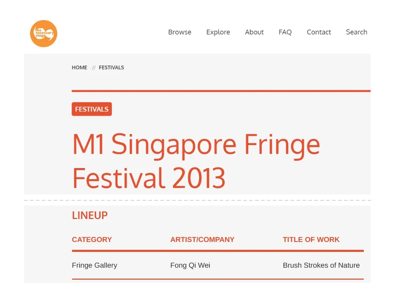The image size is (395, 296).
Task: Open the Brush Strokes of Nature work
Action: point(321,265)
